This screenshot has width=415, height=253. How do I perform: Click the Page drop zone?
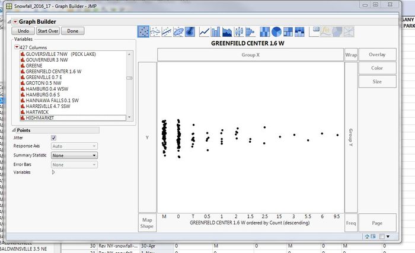click(377, 223)
